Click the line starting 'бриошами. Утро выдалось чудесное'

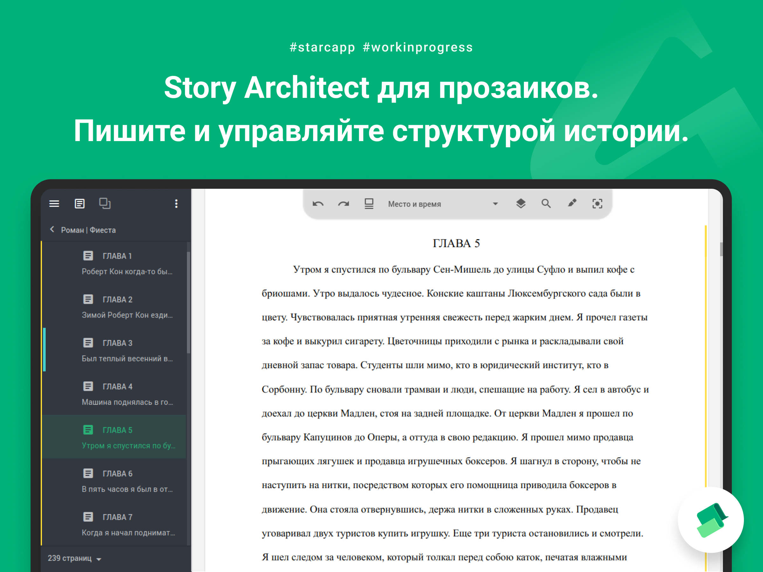point(451,293)
